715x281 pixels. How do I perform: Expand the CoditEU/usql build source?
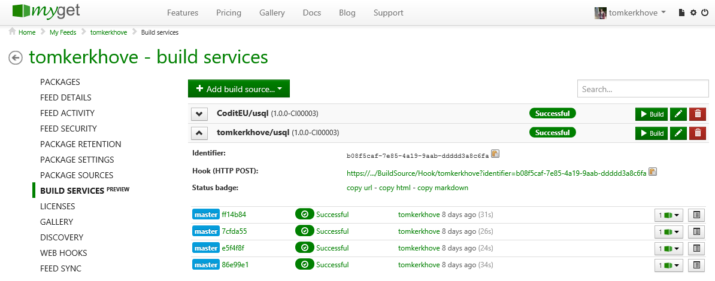pyautogui.click(x=199, y=114)
